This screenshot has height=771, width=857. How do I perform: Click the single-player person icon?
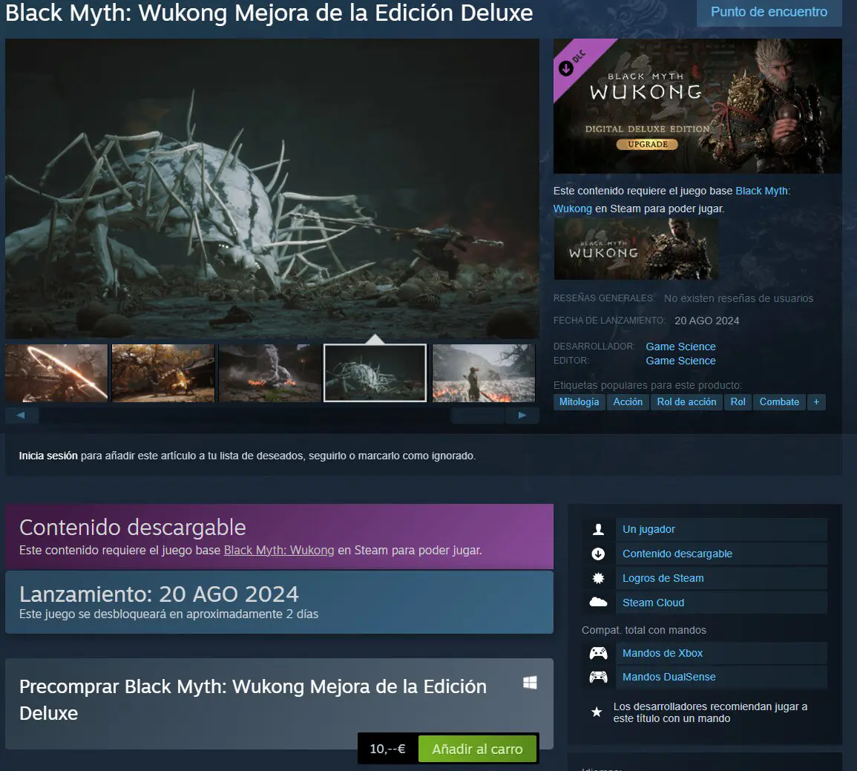coord(599,529)
